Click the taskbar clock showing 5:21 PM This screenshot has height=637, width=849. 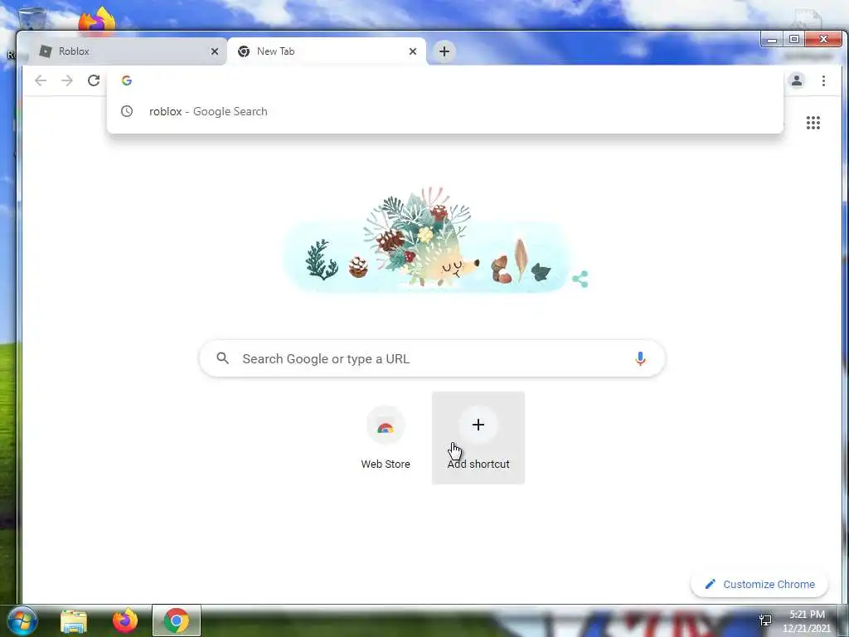[x=806, y=621]
